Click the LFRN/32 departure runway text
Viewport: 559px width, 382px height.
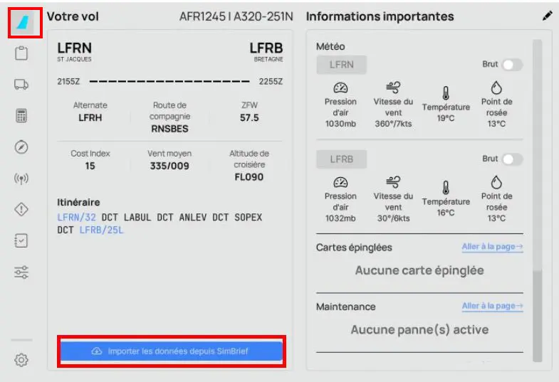77,217
